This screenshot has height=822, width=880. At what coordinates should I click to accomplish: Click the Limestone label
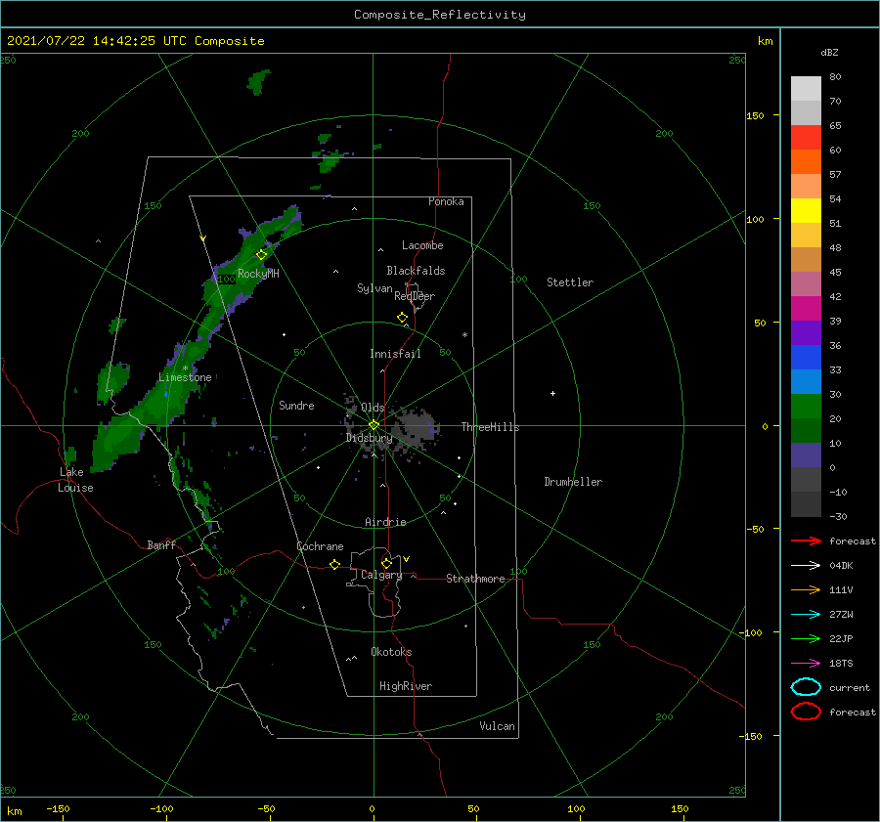click(185, 377)
